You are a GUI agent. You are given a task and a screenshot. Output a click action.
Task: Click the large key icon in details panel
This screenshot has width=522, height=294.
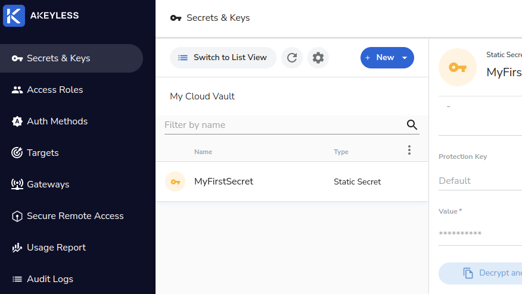pos(458,67)
